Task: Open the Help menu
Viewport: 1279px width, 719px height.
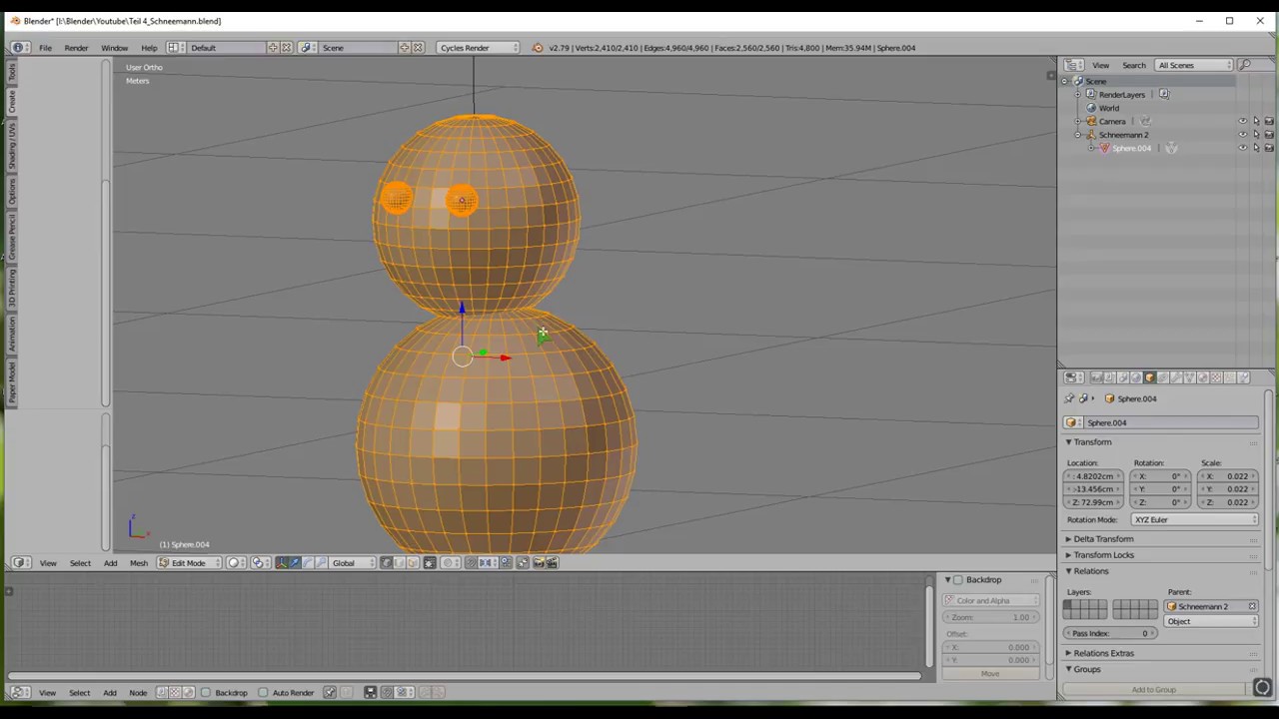Action: pyautogui.click(x=149, y=48)
